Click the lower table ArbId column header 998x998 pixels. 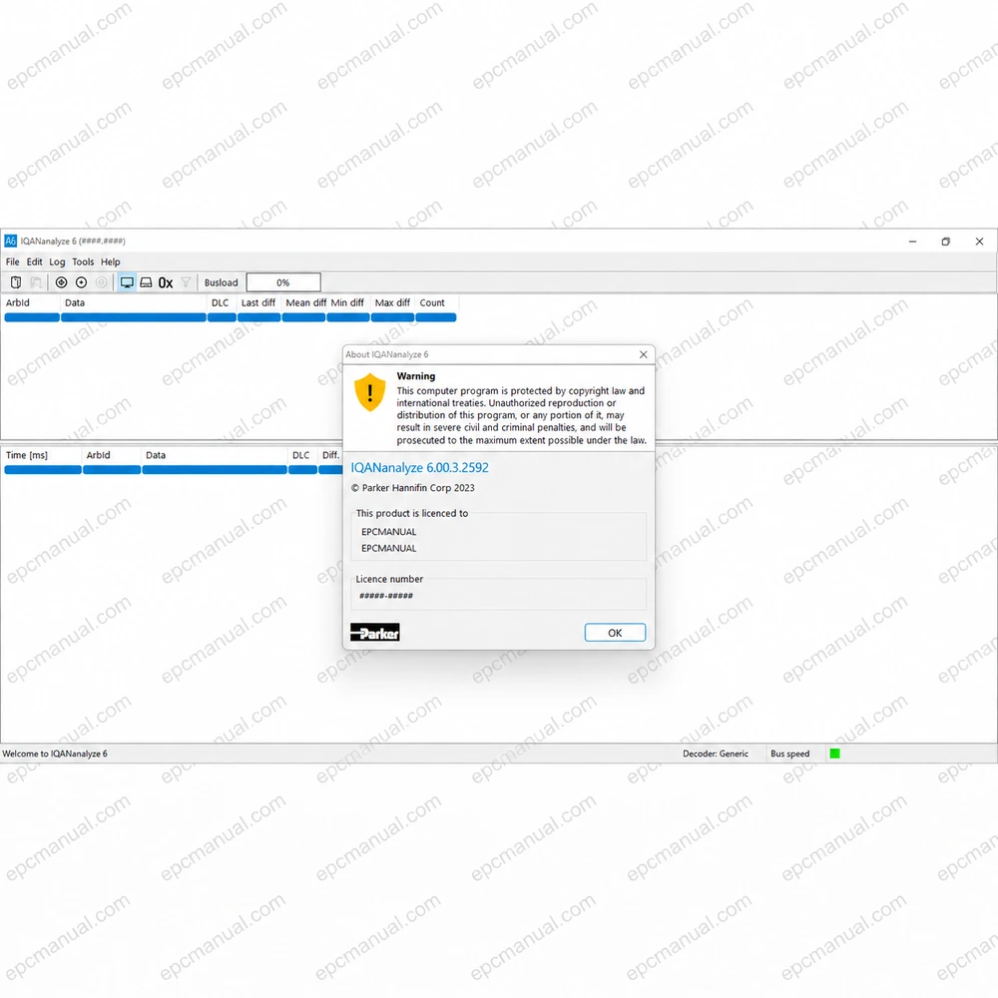[x=112, y=455]
